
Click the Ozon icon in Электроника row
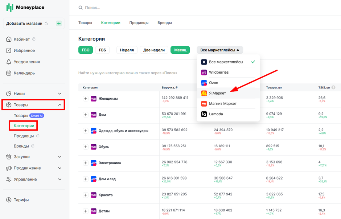pyautogui.click(x=94, y=163)
